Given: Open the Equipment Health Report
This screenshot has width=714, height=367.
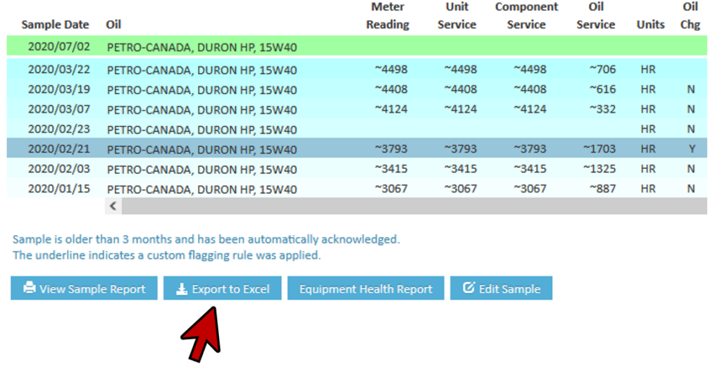Looking at the screenshot, I should coord(365,289).
